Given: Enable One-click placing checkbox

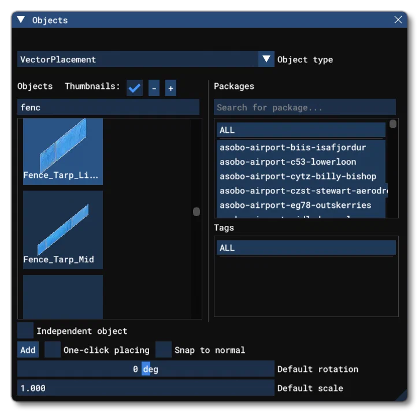Looking at the screenshot, I should click(x=53, y=349).
